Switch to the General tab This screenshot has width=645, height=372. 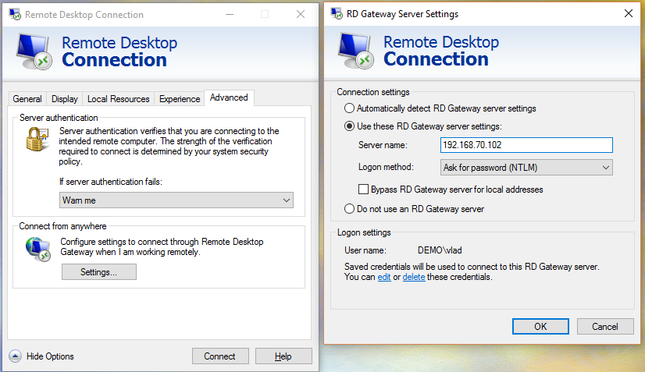pos(27,99)
